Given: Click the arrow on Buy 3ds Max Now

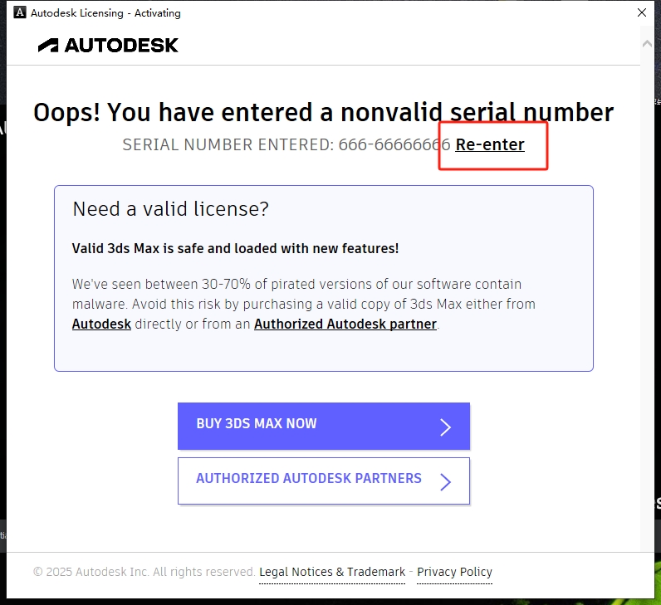Looking at the screenshot, I should pos(445,427).
